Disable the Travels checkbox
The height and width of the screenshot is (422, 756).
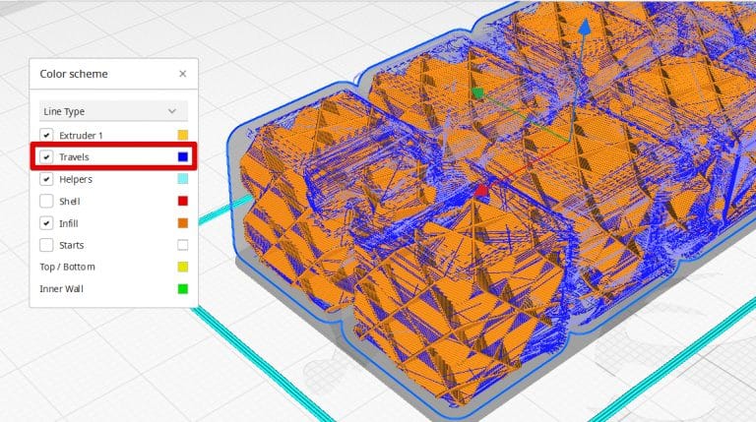coord(46,156)
